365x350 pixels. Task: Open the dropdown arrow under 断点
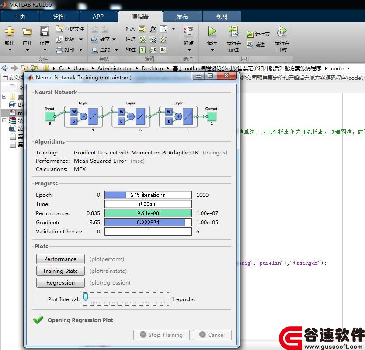click(189, 50)
